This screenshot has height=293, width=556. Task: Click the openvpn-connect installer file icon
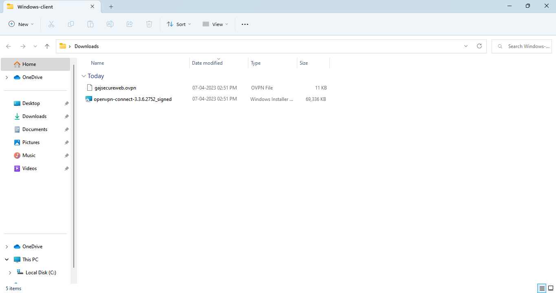89,99
